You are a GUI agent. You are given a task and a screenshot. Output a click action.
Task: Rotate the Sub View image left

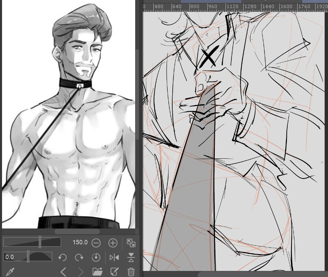pyautogui.click(x=62, y=257)
